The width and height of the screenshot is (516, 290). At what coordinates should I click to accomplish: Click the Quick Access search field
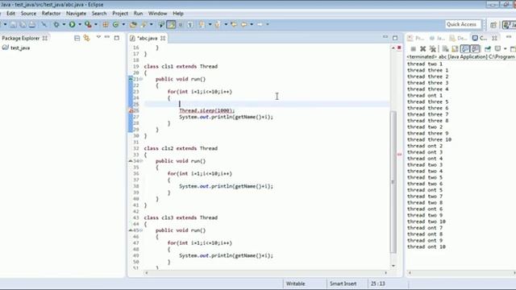point(463,24)
